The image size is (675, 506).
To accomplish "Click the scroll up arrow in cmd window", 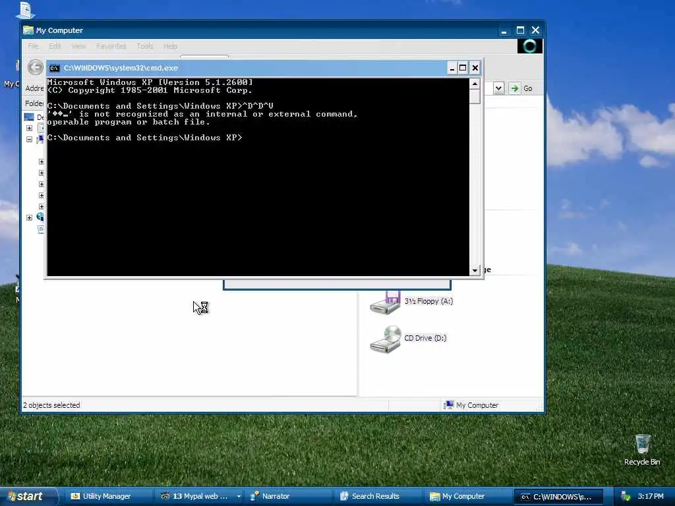I will pos(475,84).
